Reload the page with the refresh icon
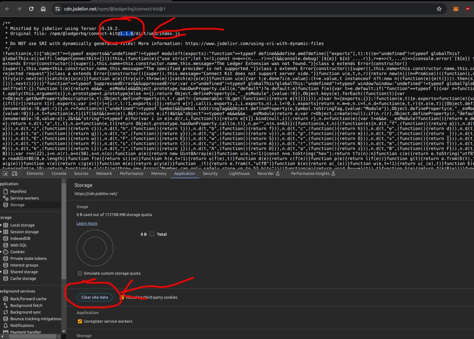The width and height of the screenshot is (474, 339). point(31,9)
